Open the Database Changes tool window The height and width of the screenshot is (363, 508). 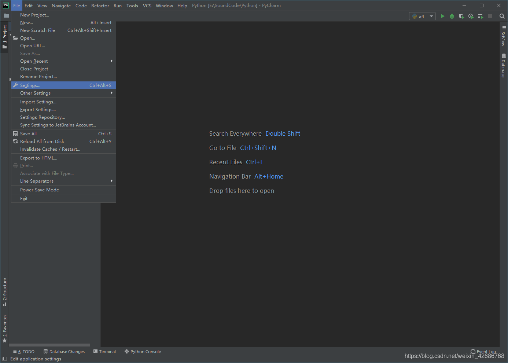[x=64, y=352]
